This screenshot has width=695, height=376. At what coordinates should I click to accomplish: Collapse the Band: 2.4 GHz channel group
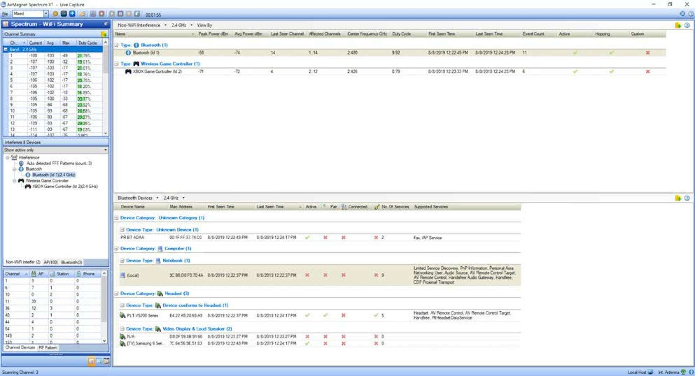click(x=5, y=49)
